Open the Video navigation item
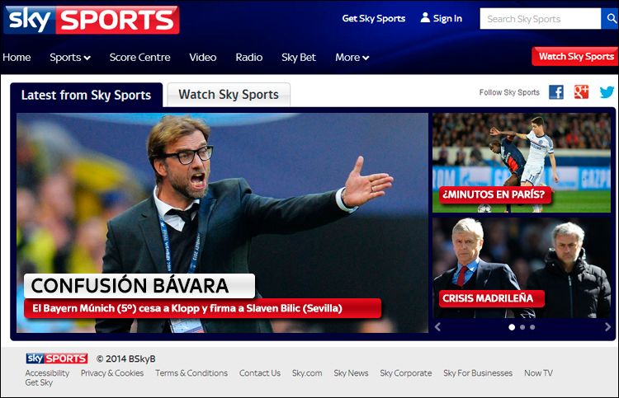 (202, 58)
